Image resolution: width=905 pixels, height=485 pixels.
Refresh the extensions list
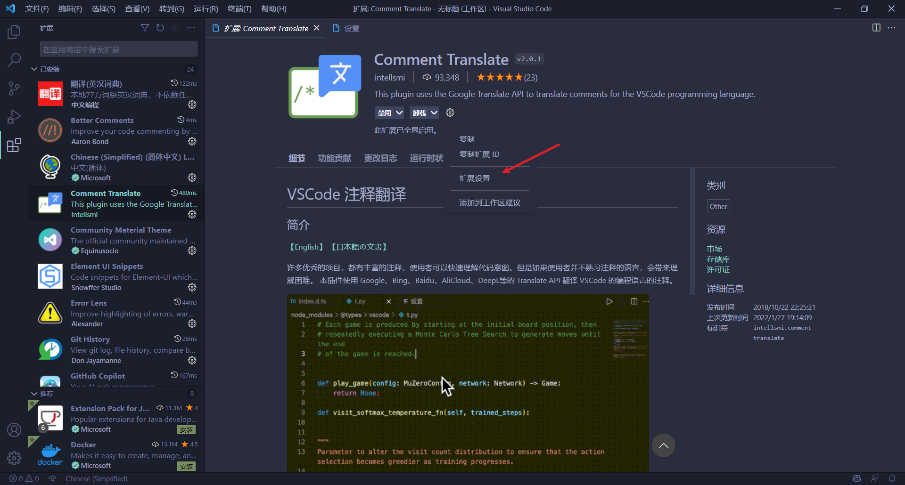click(160, 28)
